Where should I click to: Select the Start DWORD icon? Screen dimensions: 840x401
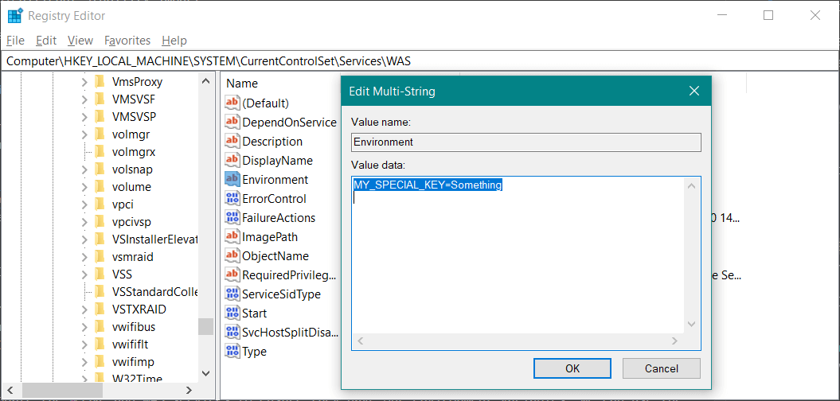coord(232,313)
